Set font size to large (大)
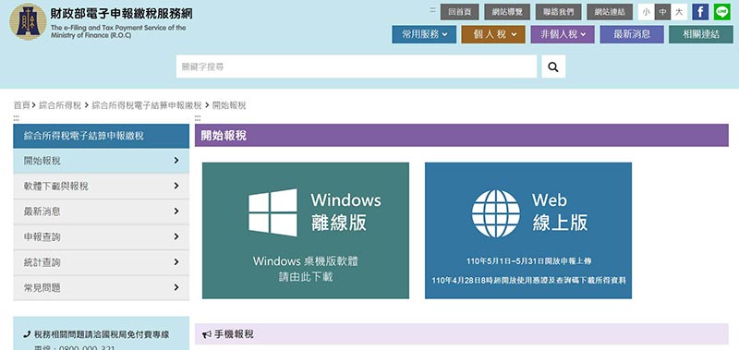The width and height of the screenshot is (739, 350). [679, 12]
